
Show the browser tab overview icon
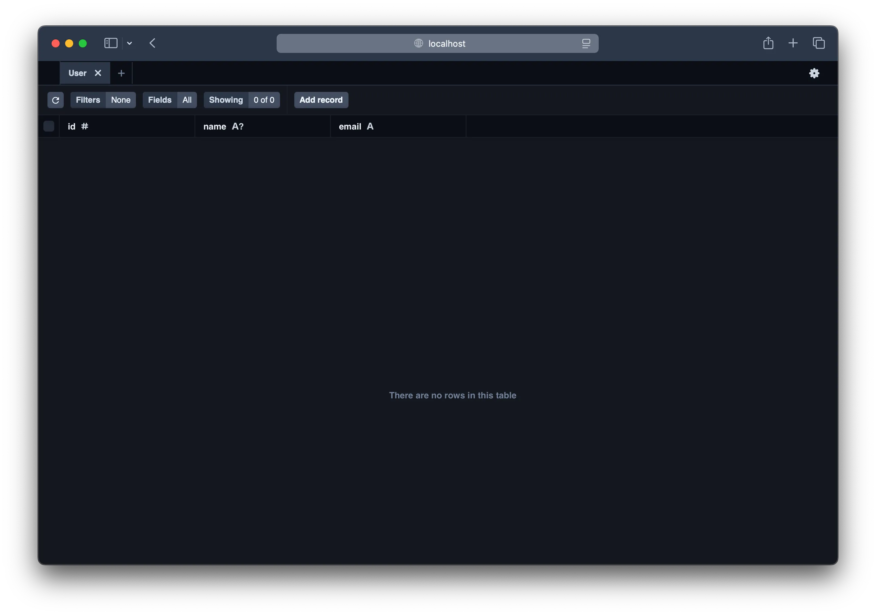pos(818,43)
